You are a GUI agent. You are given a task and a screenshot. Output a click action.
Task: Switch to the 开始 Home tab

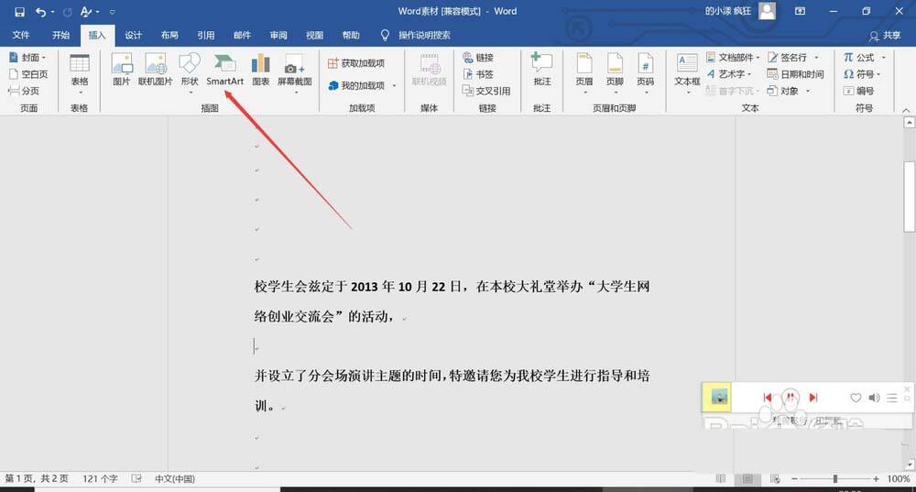[x=60, y=35]
